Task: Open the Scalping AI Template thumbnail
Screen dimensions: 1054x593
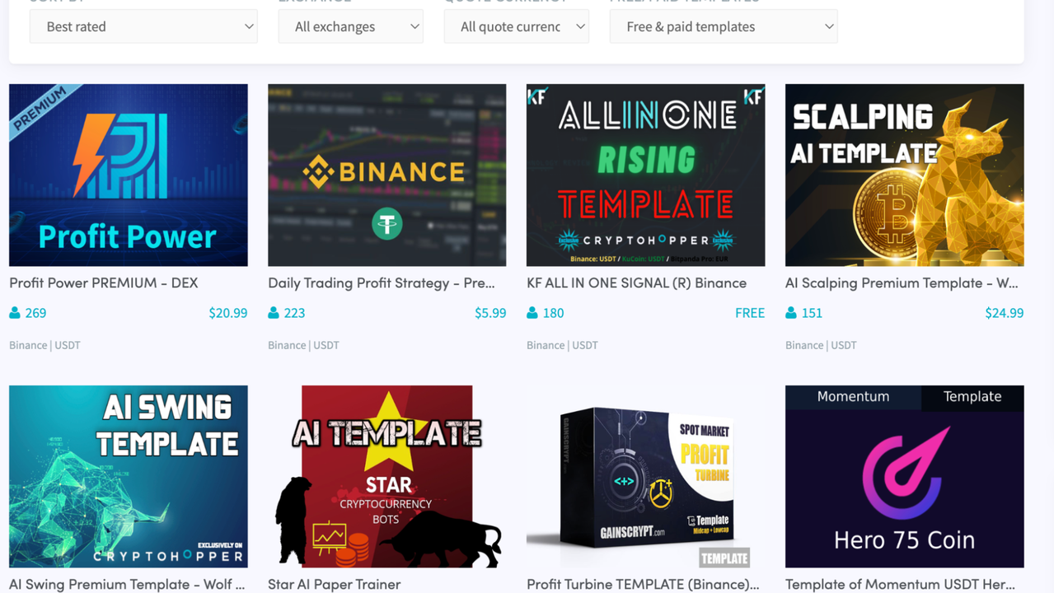Action: 905,175
